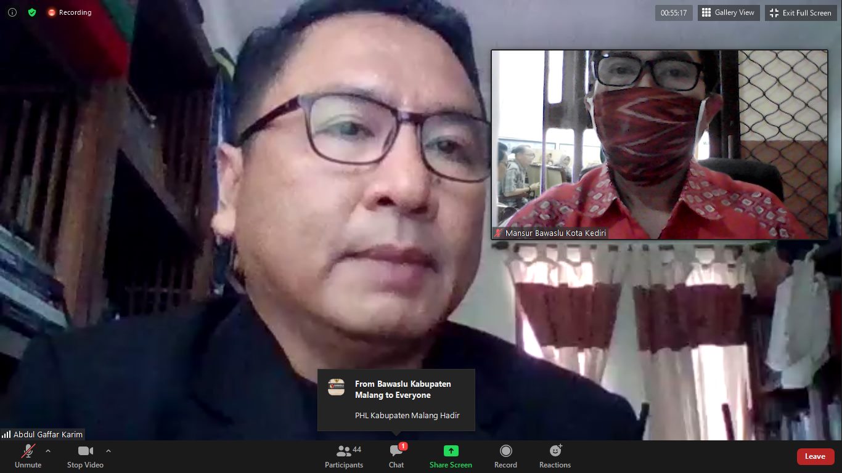Open the Chat panel with unread message
842x473 pixels.
(396, 456)
